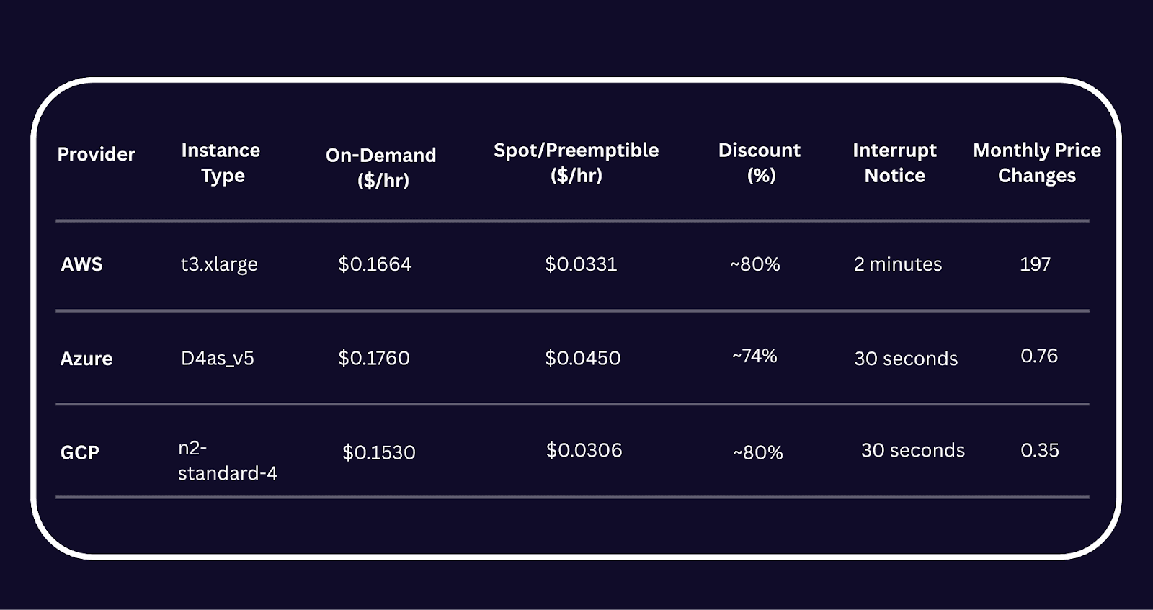Select the D4as_v5 instance cell
The image size is (1153, 610).
pos(218,359)
